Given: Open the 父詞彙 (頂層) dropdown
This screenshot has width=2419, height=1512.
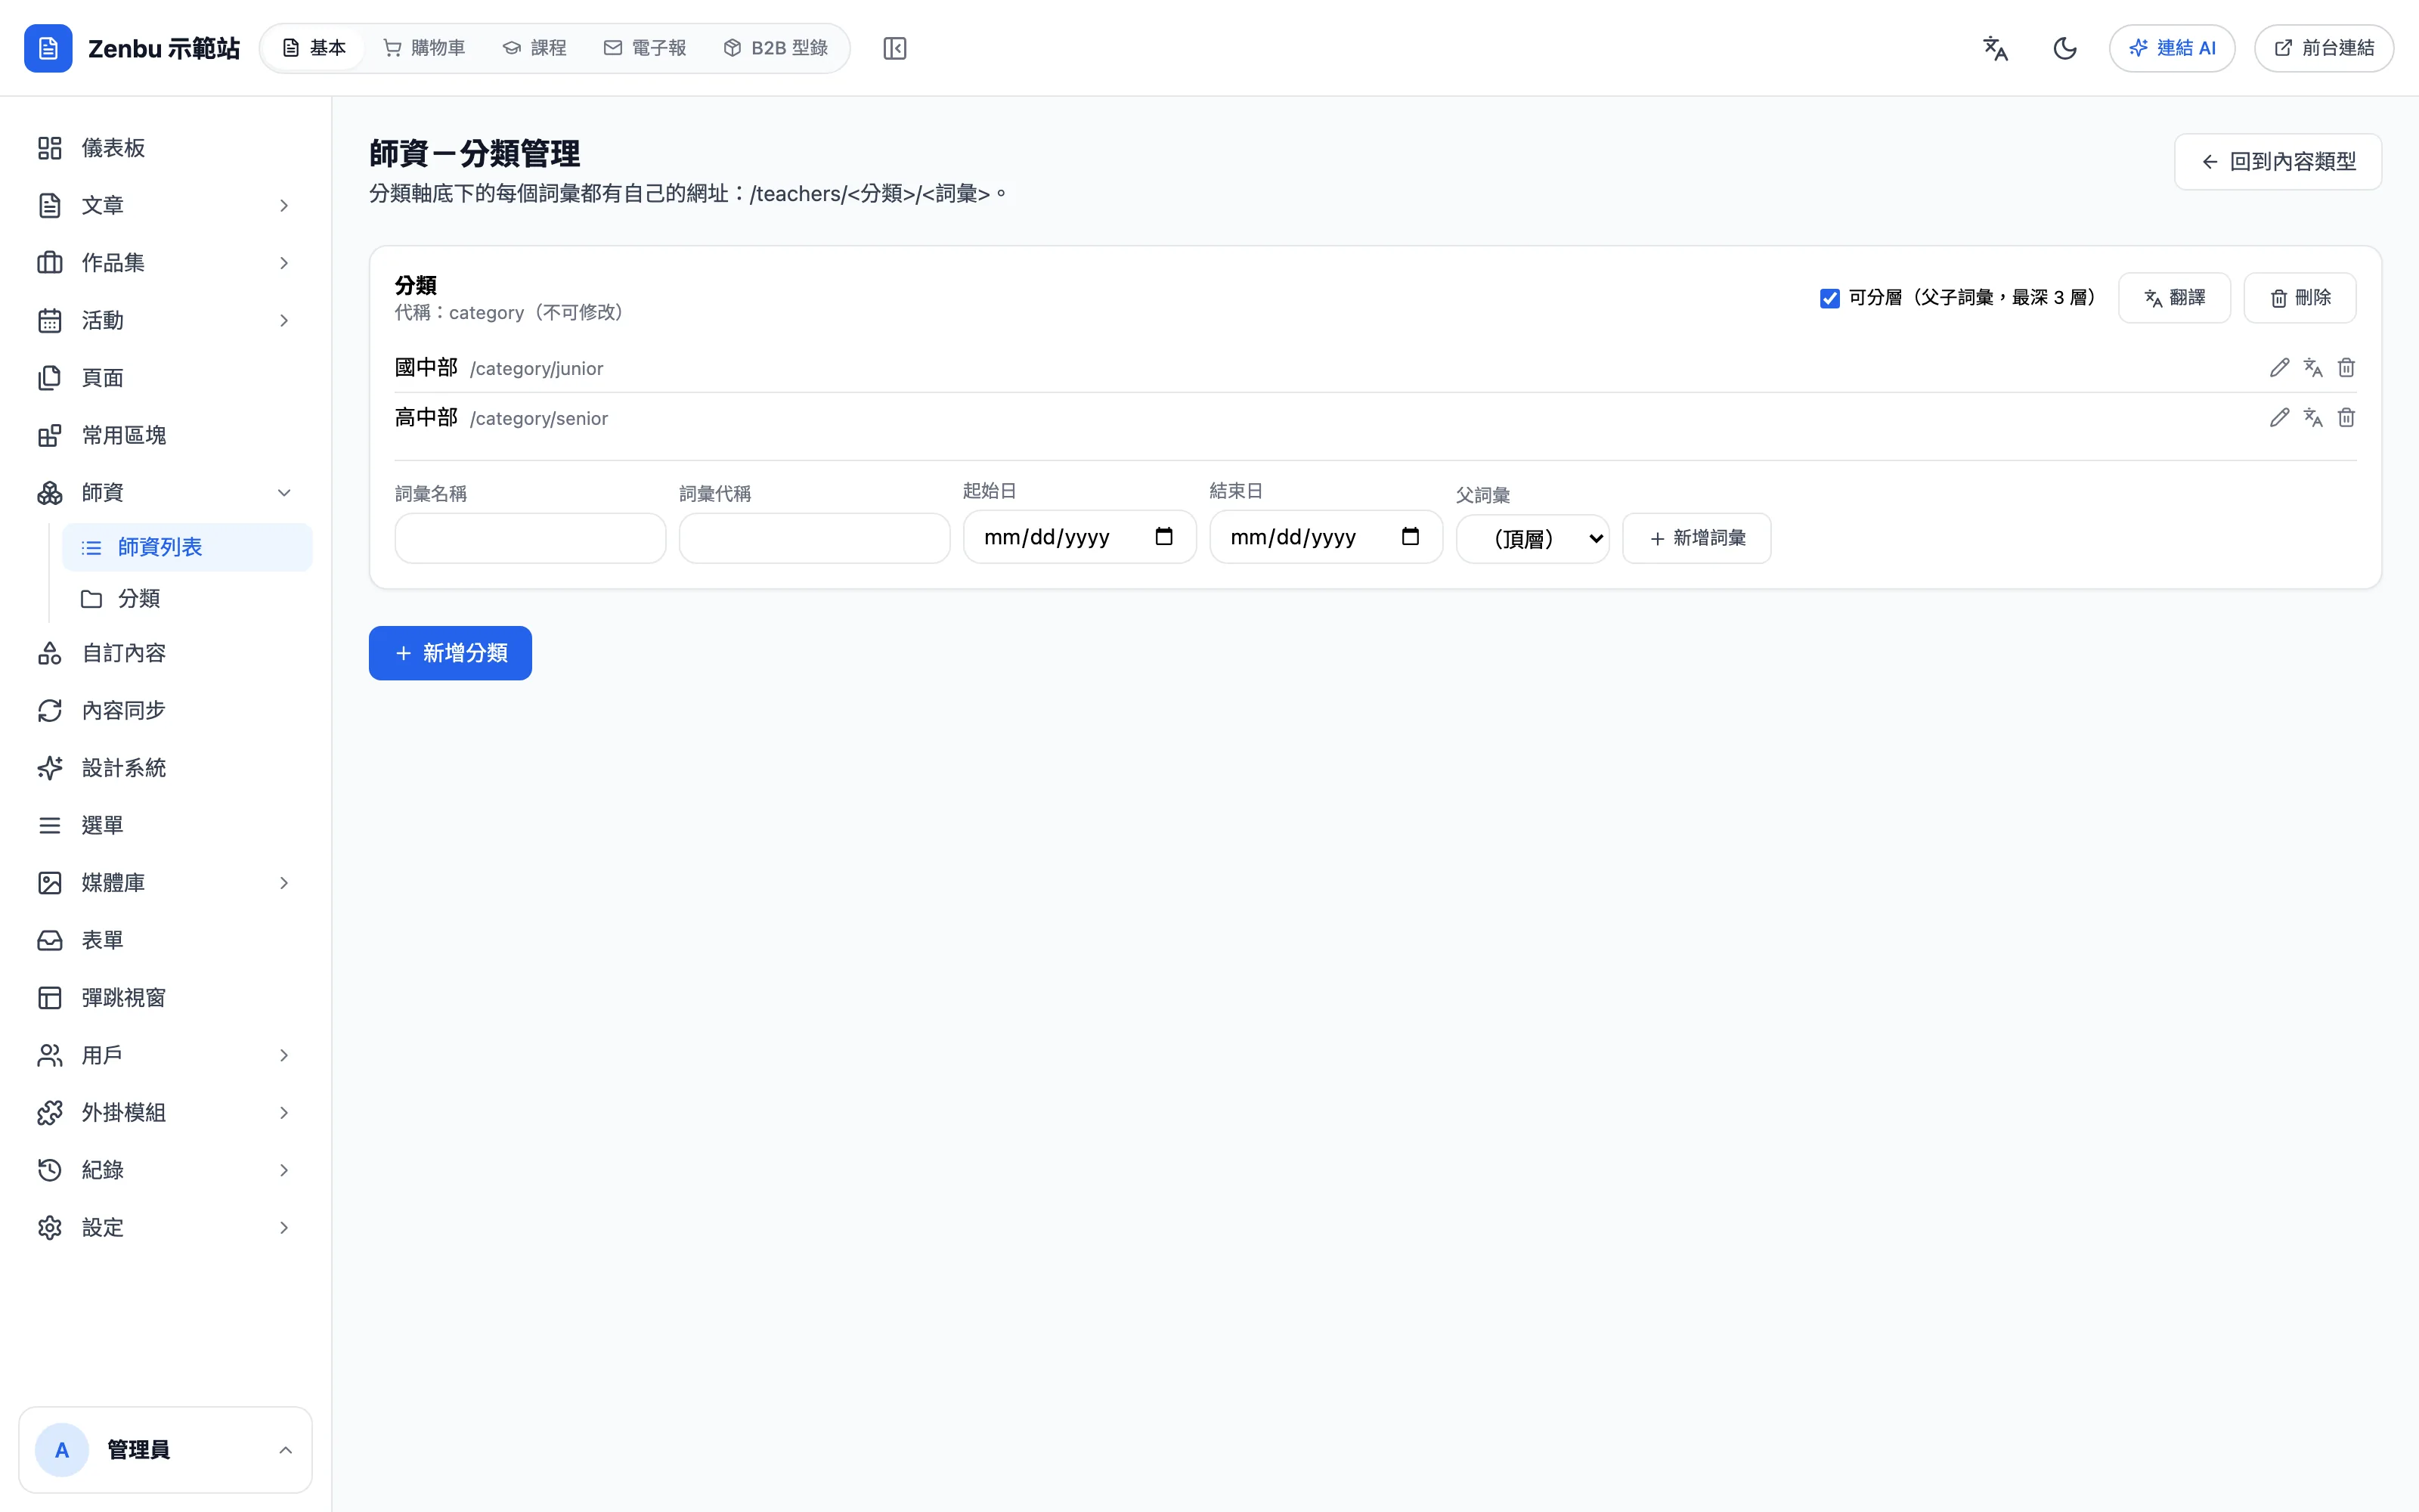Looking at the screenshot, I should coord(1532,539).
